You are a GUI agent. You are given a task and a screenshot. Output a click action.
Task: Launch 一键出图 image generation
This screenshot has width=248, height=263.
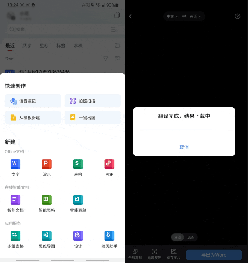tap(92, 118)
